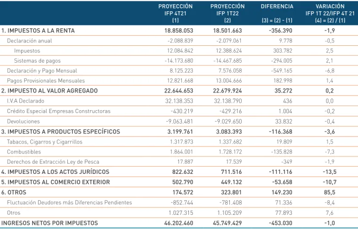Select Declaración y Pago Mensual row label
The height and width of the screenshot is (229, 358).
[x=42, y=71]
